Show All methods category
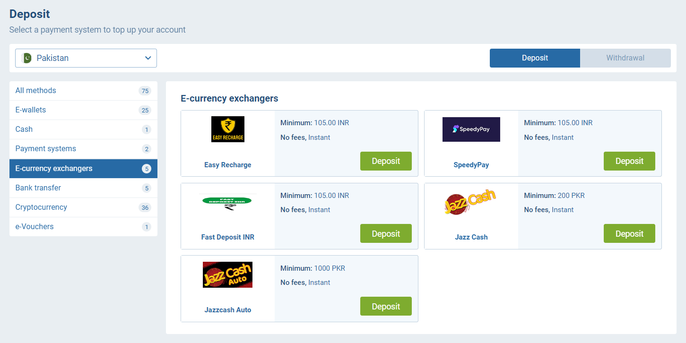 tap(36, 91)
